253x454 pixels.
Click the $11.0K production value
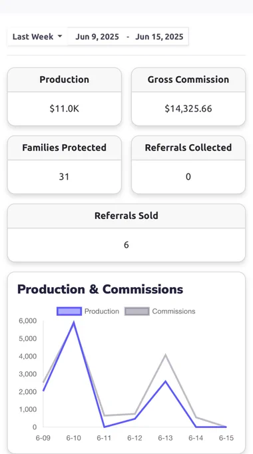(x=64, y=109)
